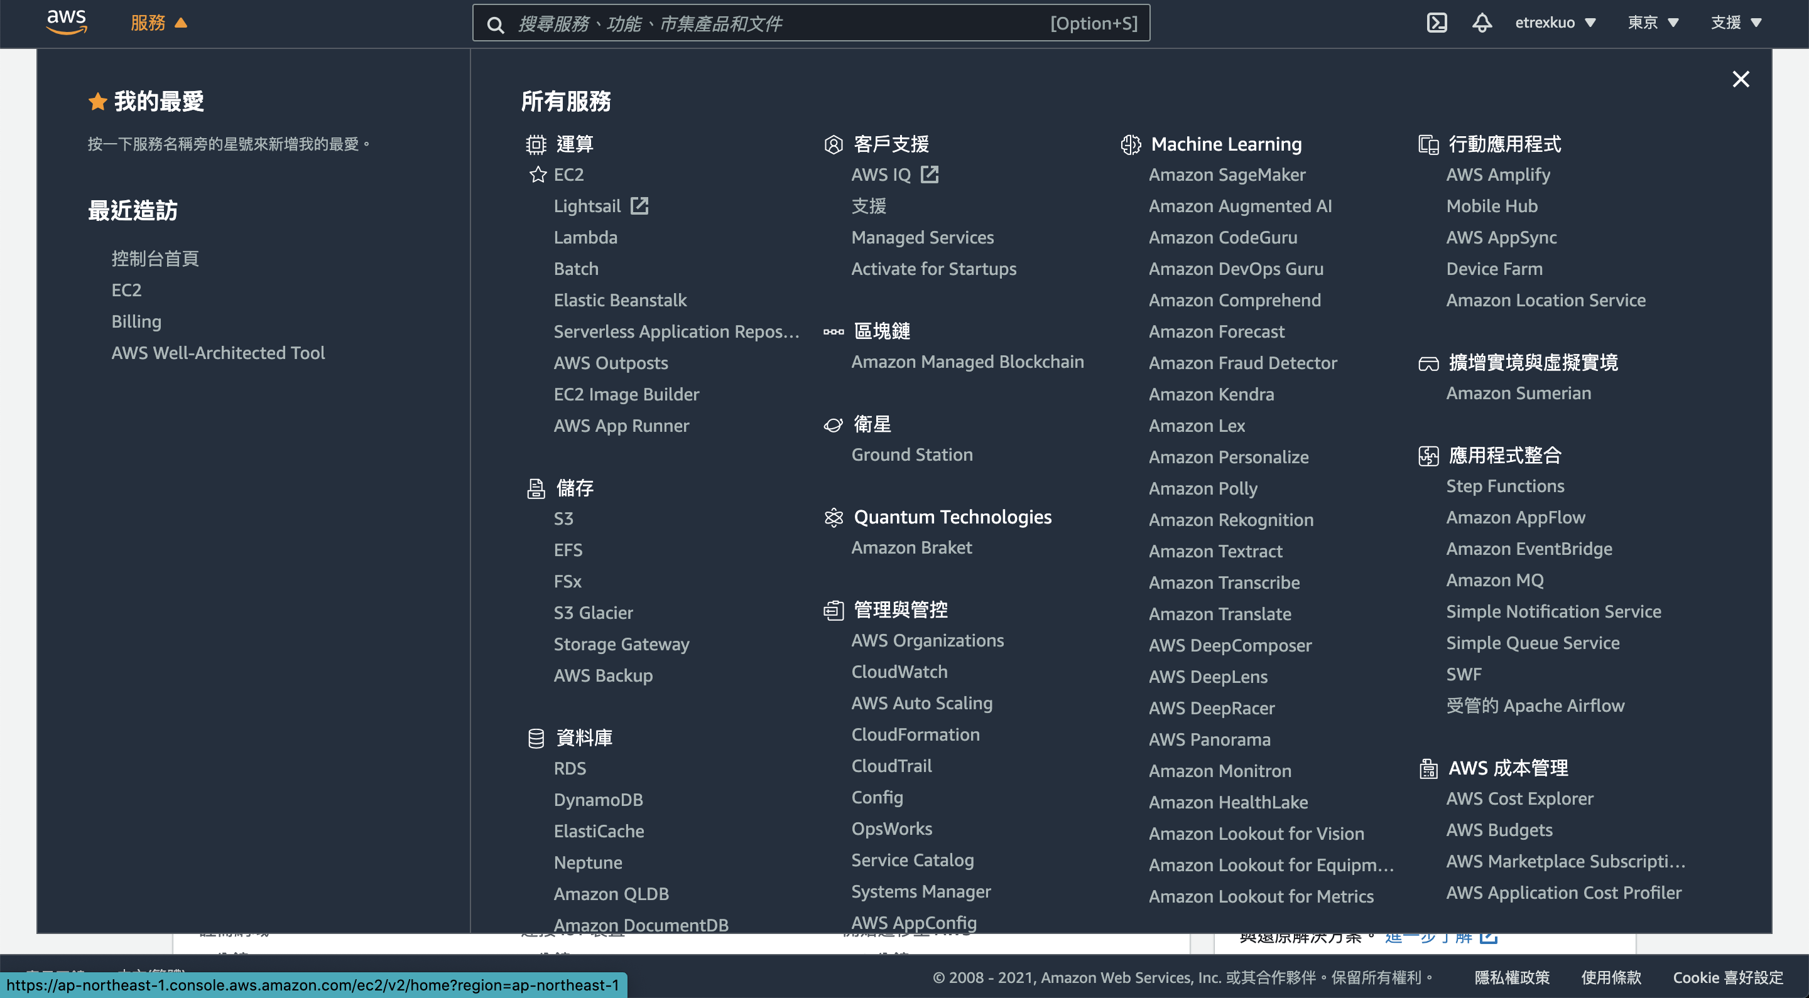Open Amazon Braket service
The width and height of the screenshot is (1809, 998).
pyautogui.click(x=911, y=547)
